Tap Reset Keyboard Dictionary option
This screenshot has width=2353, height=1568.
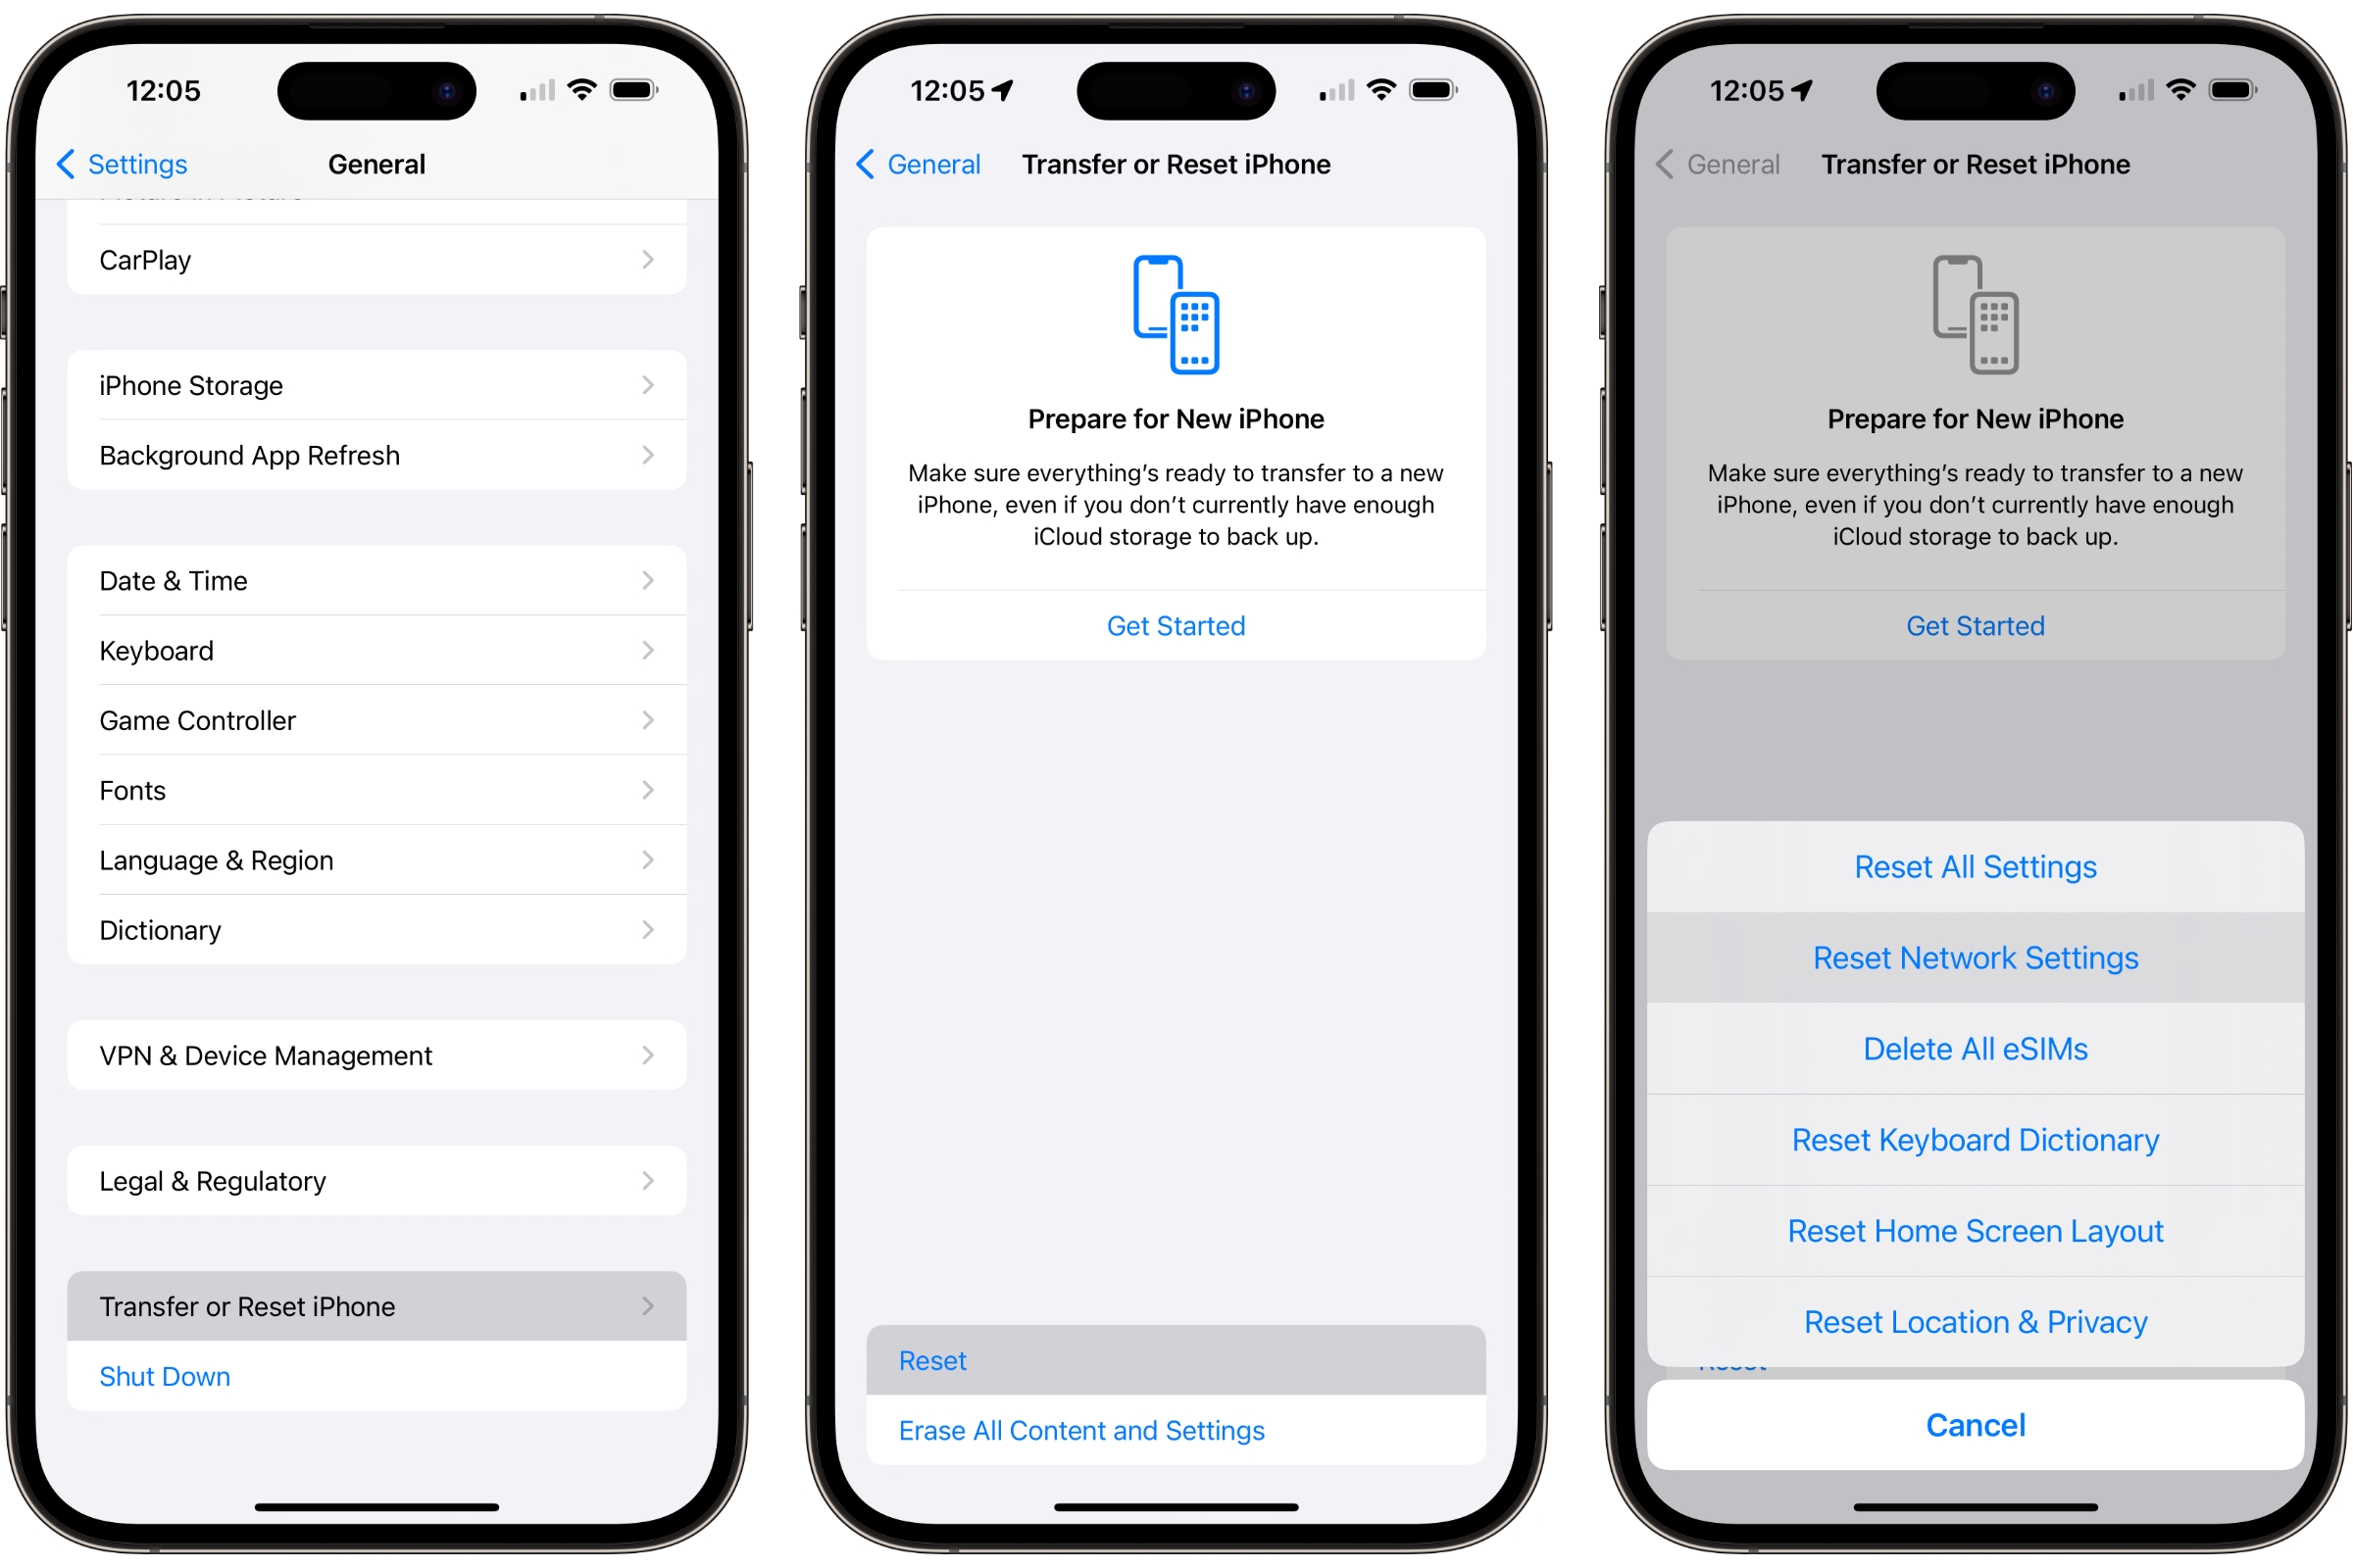pyautogui.click(x=1973, y=1139)
